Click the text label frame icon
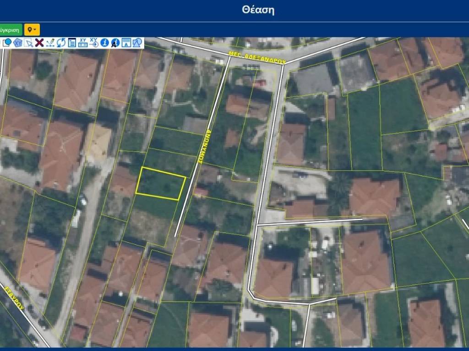The width and height of the screenshot is (469, 351). pyautogui.click(x=126, y=43)
